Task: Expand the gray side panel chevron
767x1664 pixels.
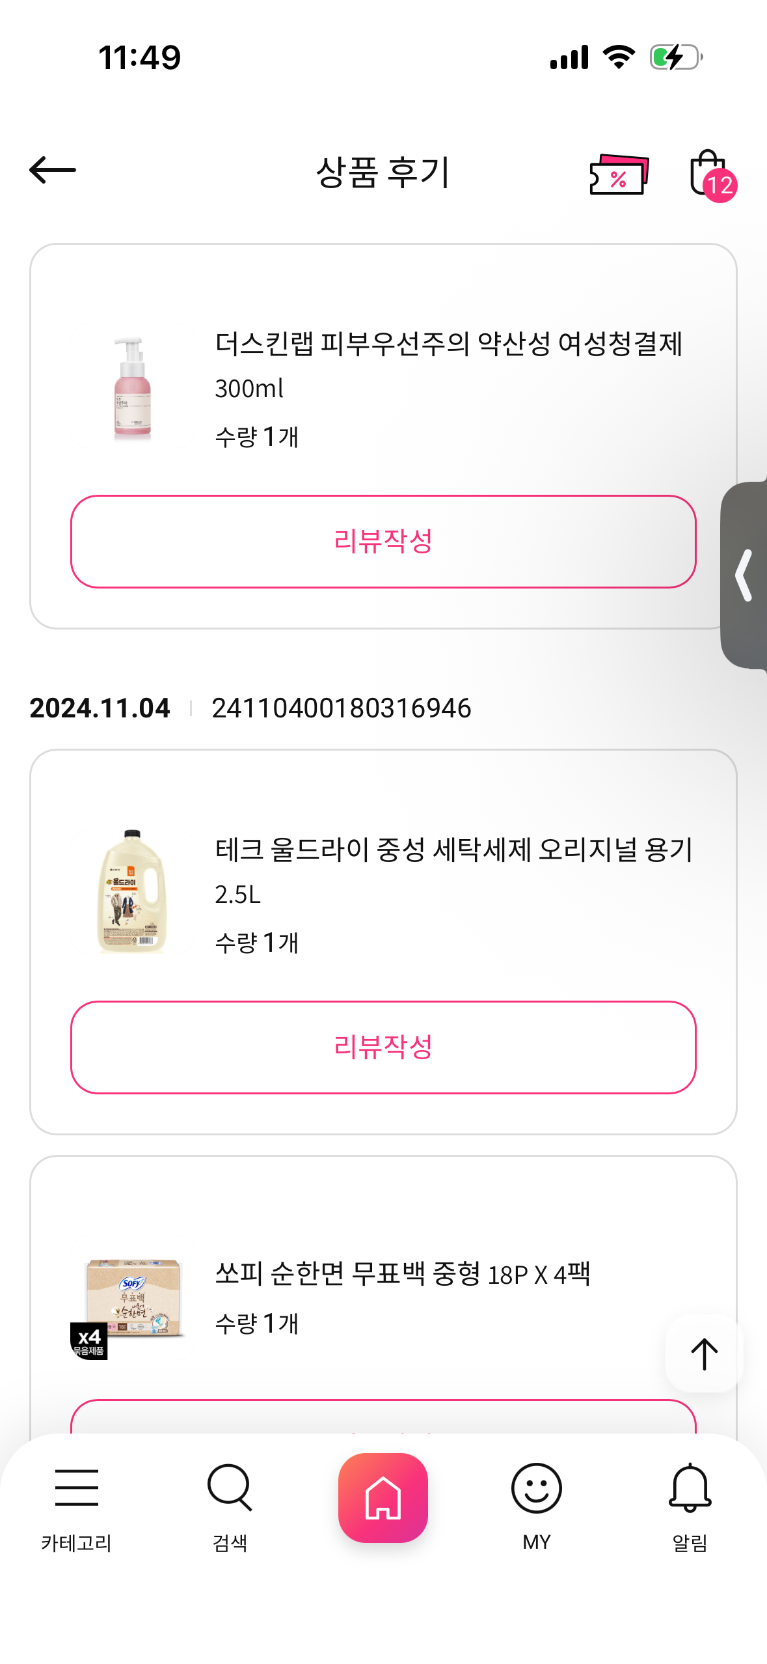Action: click(x=745, y=575)
